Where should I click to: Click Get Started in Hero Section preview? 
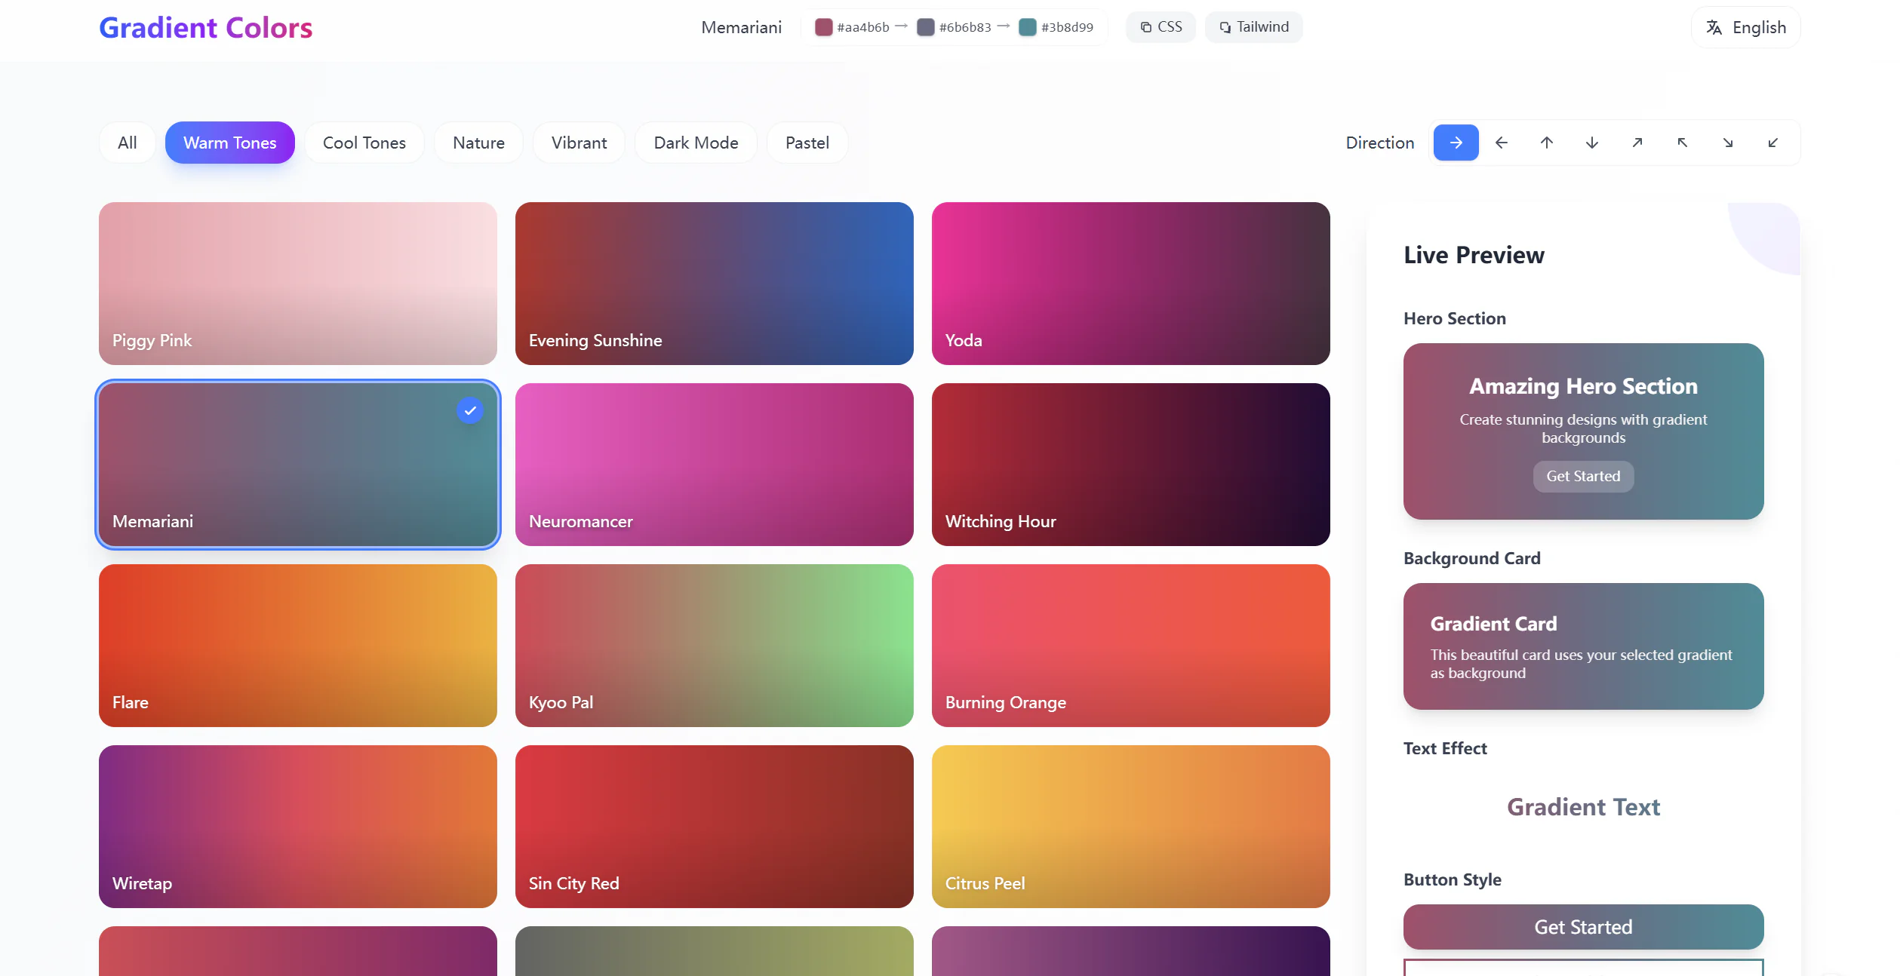point(1582,476)
